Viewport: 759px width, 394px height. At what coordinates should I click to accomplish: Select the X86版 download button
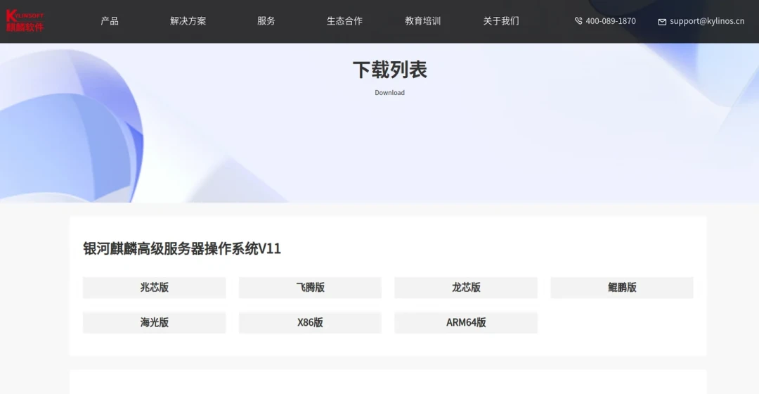tap(311, 323)
